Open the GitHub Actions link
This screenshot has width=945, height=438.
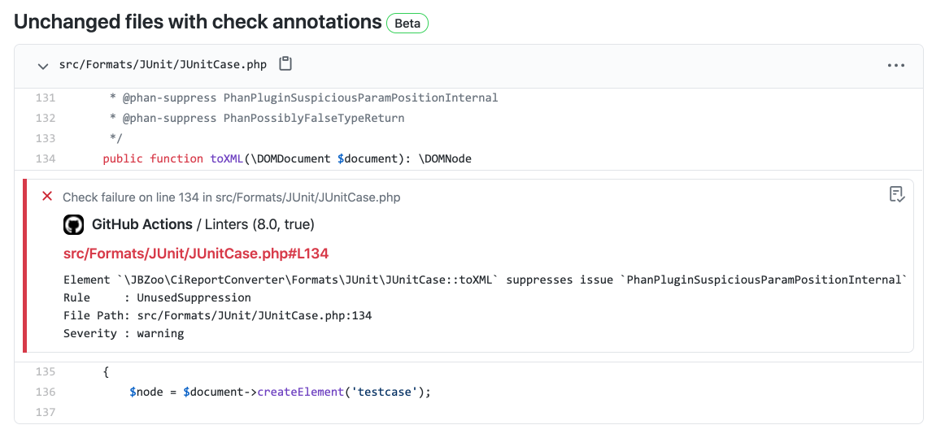coord(142,225)
